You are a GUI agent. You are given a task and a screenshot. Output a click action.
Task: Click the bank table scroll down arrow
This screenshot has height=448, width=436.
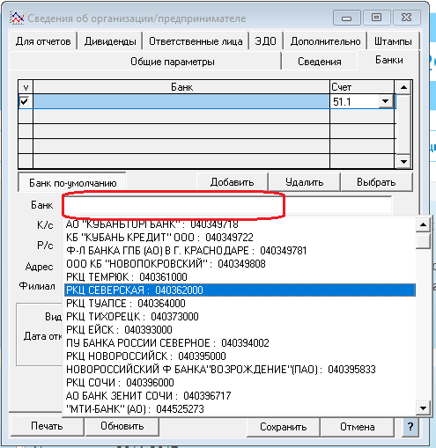click(x=403, y=161)
